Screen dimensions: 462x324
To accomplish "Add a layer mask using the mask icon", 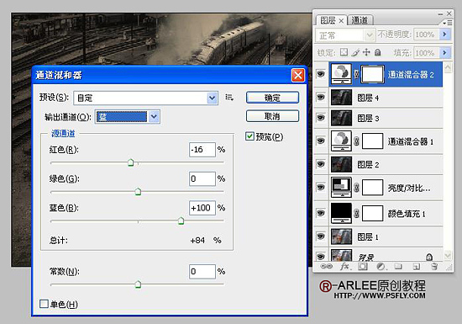I will click(363, 267).
